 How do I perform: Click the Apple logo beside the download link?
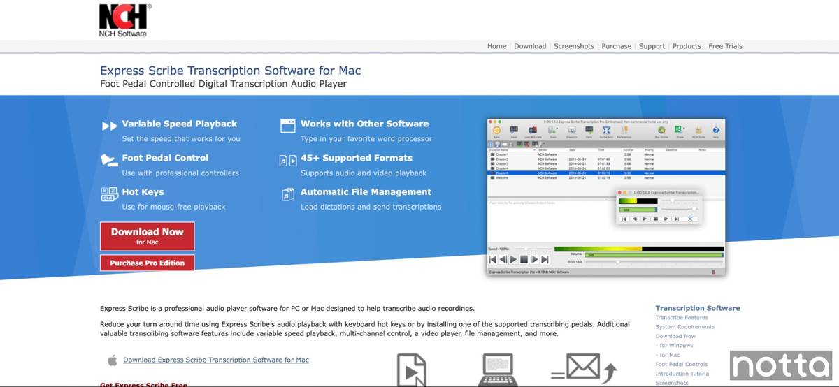(112, 360)
